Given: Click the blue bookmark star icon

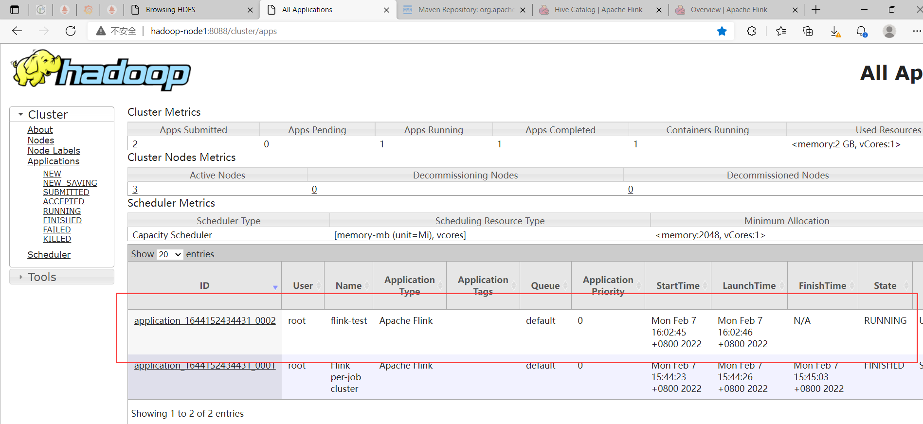Looking at the screenshot, I should tap(722, 31).
